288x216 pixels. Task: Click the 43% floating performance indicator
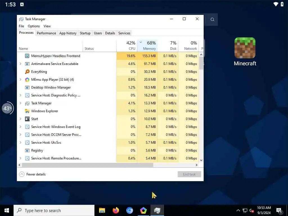[x=7, y=108]
